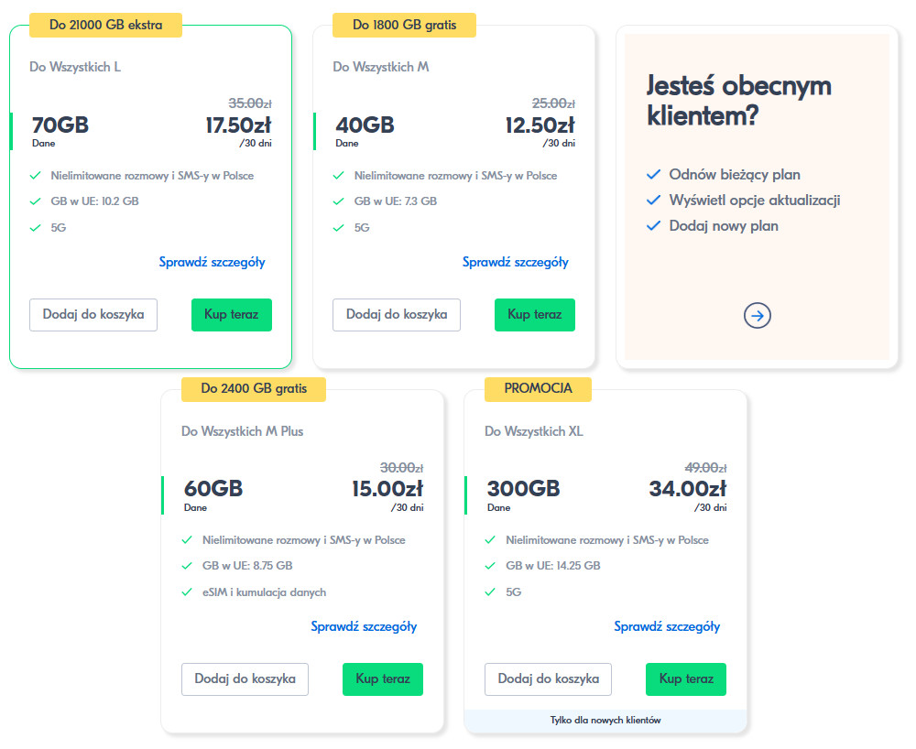This screenshot has width=916, height=749.
Task: Select the 'Do 2400 GB gratis' label
Action: (x=254, y=389)
